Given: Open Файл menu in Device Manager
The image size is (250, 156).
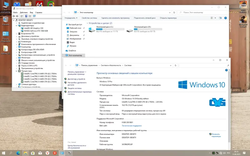Looking at the screenshot, I should [x=15, y=12].
